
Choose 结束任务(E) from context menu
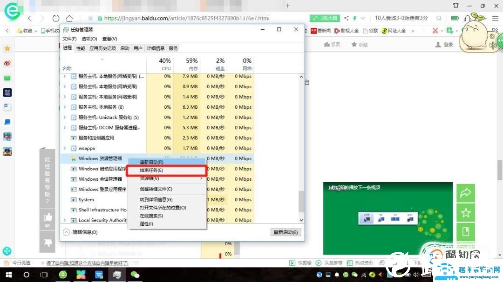coord(166,171)
